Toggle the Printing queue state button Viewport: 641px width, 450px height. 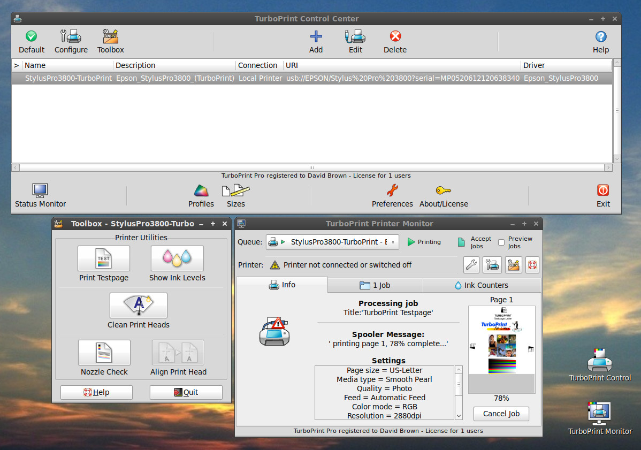coord(424,242)
